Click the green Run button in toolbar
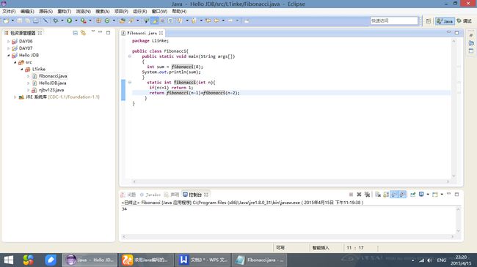 (x=70, y=20)
